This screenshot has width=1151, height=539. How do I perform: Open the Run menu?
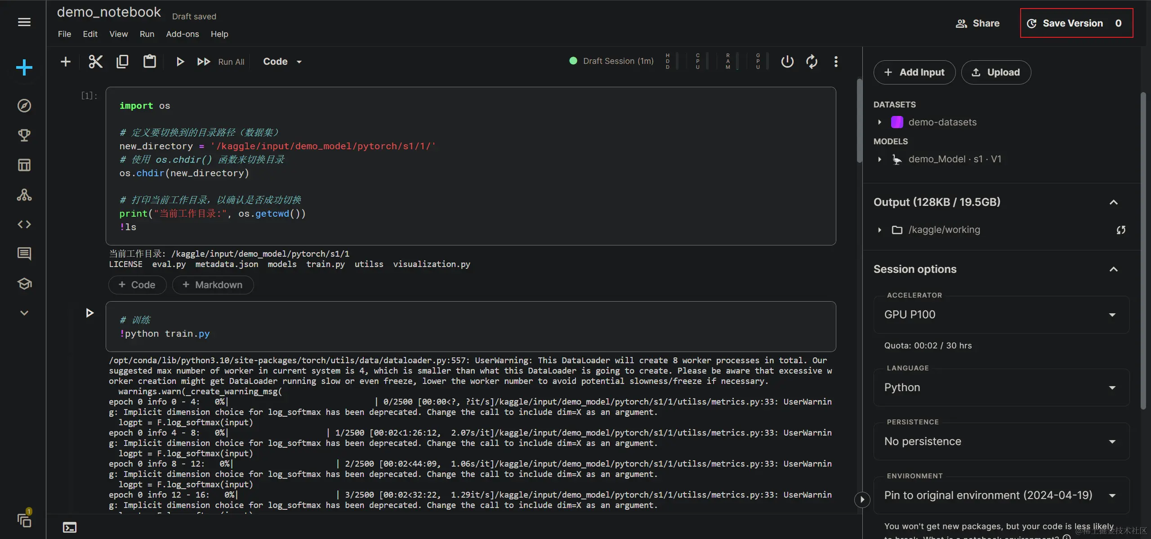click(147, 34)
